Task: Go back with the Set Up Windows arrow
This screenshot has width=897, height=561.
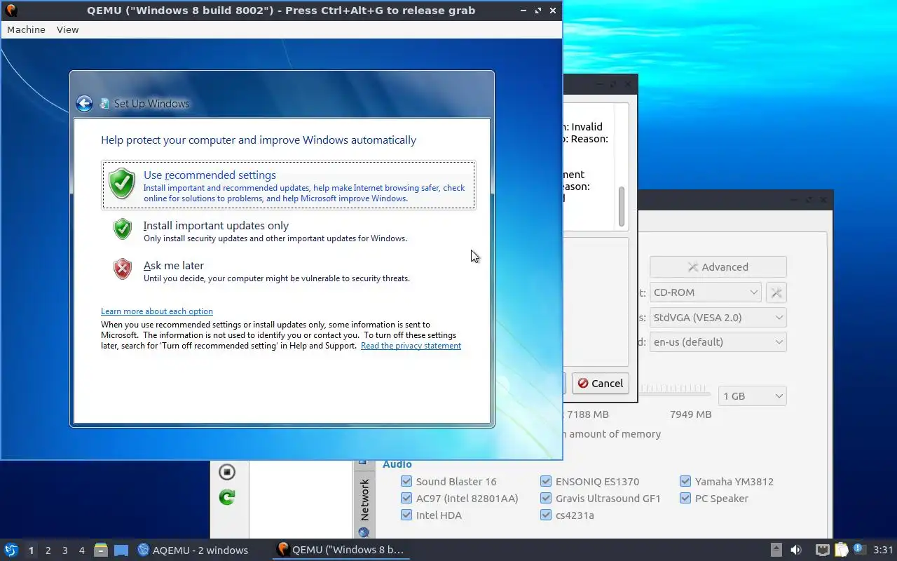Action: click(x=84, y=104)
